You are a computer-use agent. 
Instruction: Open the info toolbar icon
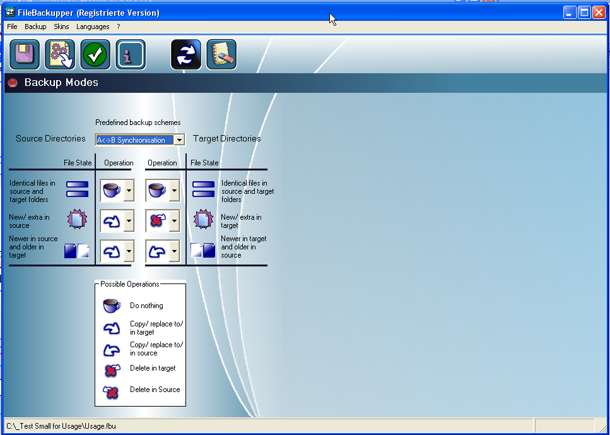(x=131, y=54)
